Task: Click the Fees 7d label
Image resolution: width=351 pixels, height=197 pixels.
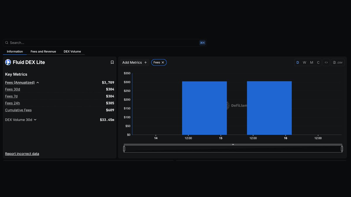Action: click(x=11, y=96)
